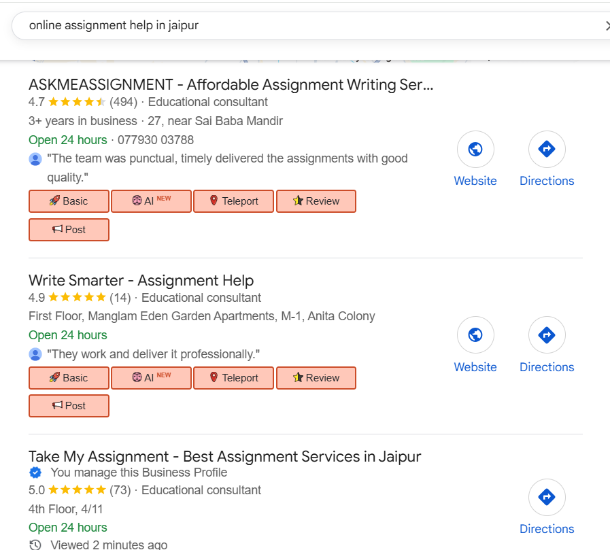Open ASKMEASSIGNMENT listing title
The height and width of the screenshot is (550, 610).
(231, 85)
